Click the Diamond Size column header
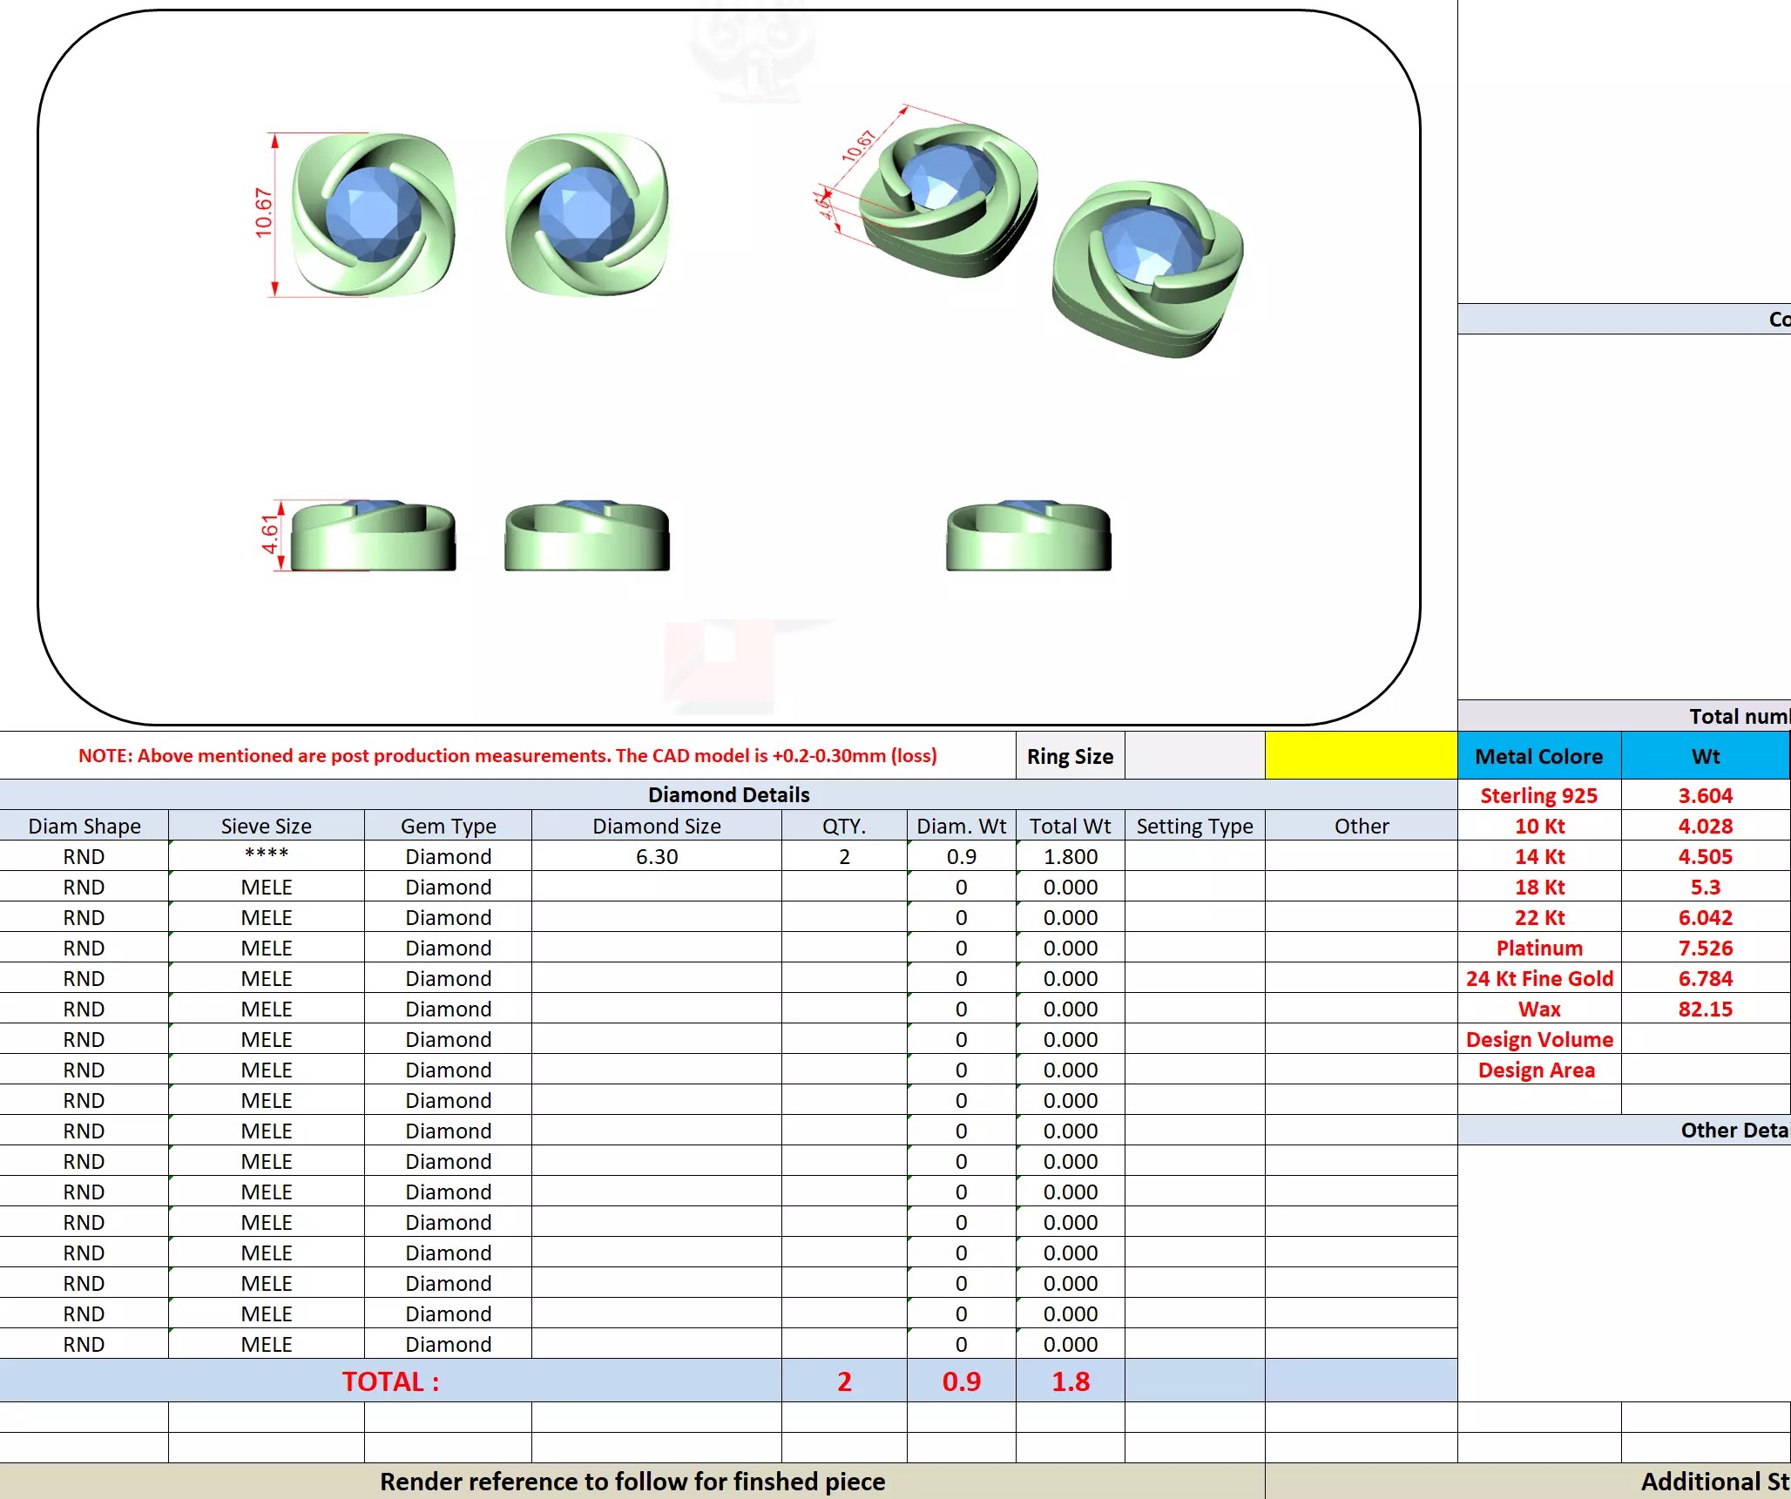 tap(657, 826)
